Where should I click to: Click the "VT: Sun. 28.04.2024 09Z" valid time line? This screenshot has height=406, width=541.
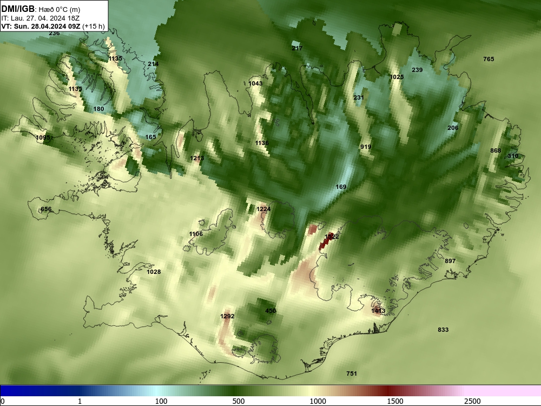pyautogui.click(x=41, y=26)
